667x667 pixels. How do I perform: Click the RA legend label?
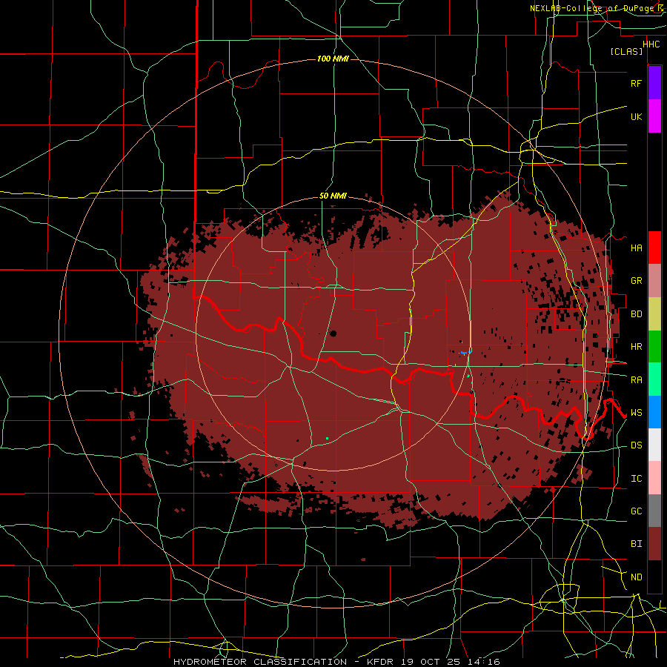[636, 380]
